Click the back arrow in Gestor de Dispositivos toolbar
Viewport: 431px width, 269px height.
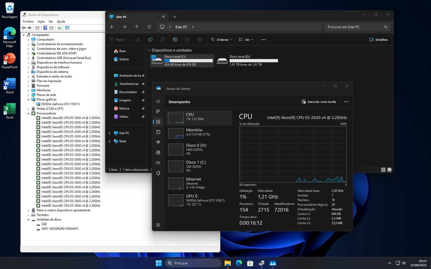tap(24, 28)
